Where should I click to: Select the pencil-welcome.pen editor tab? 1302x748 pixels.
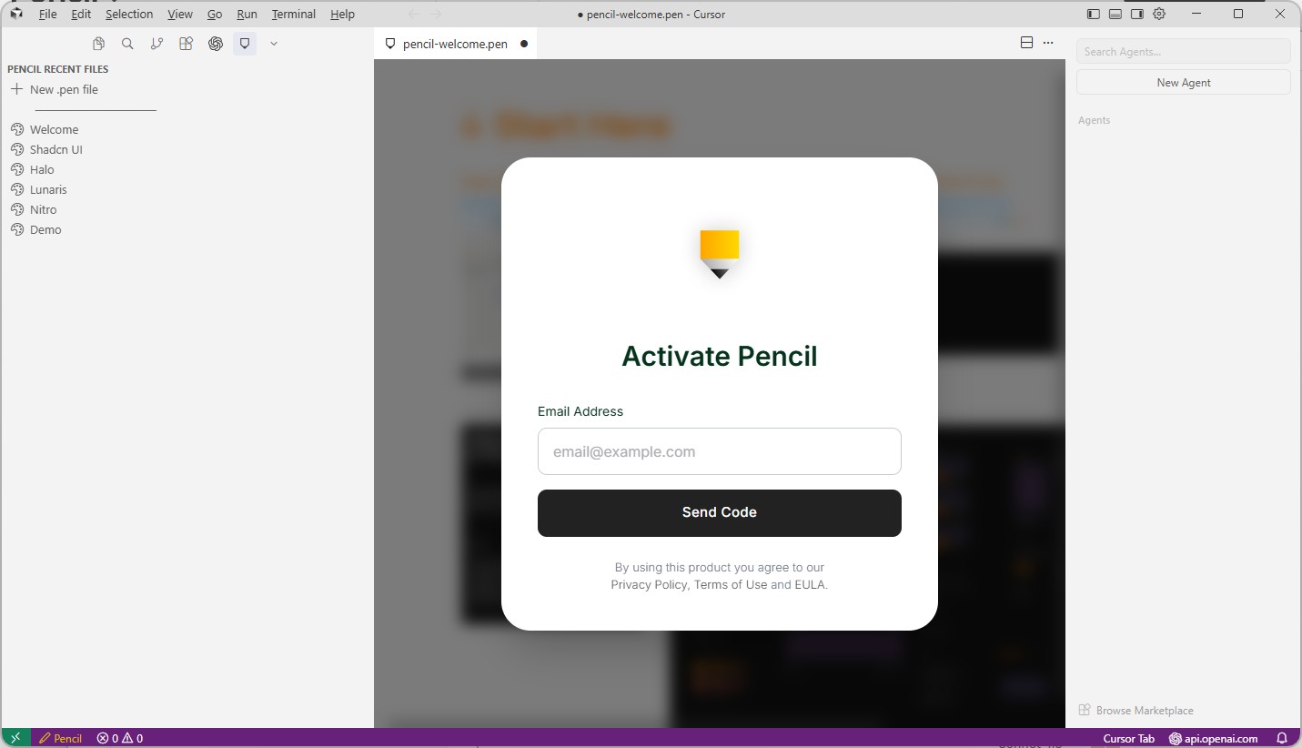click(455, 44)
